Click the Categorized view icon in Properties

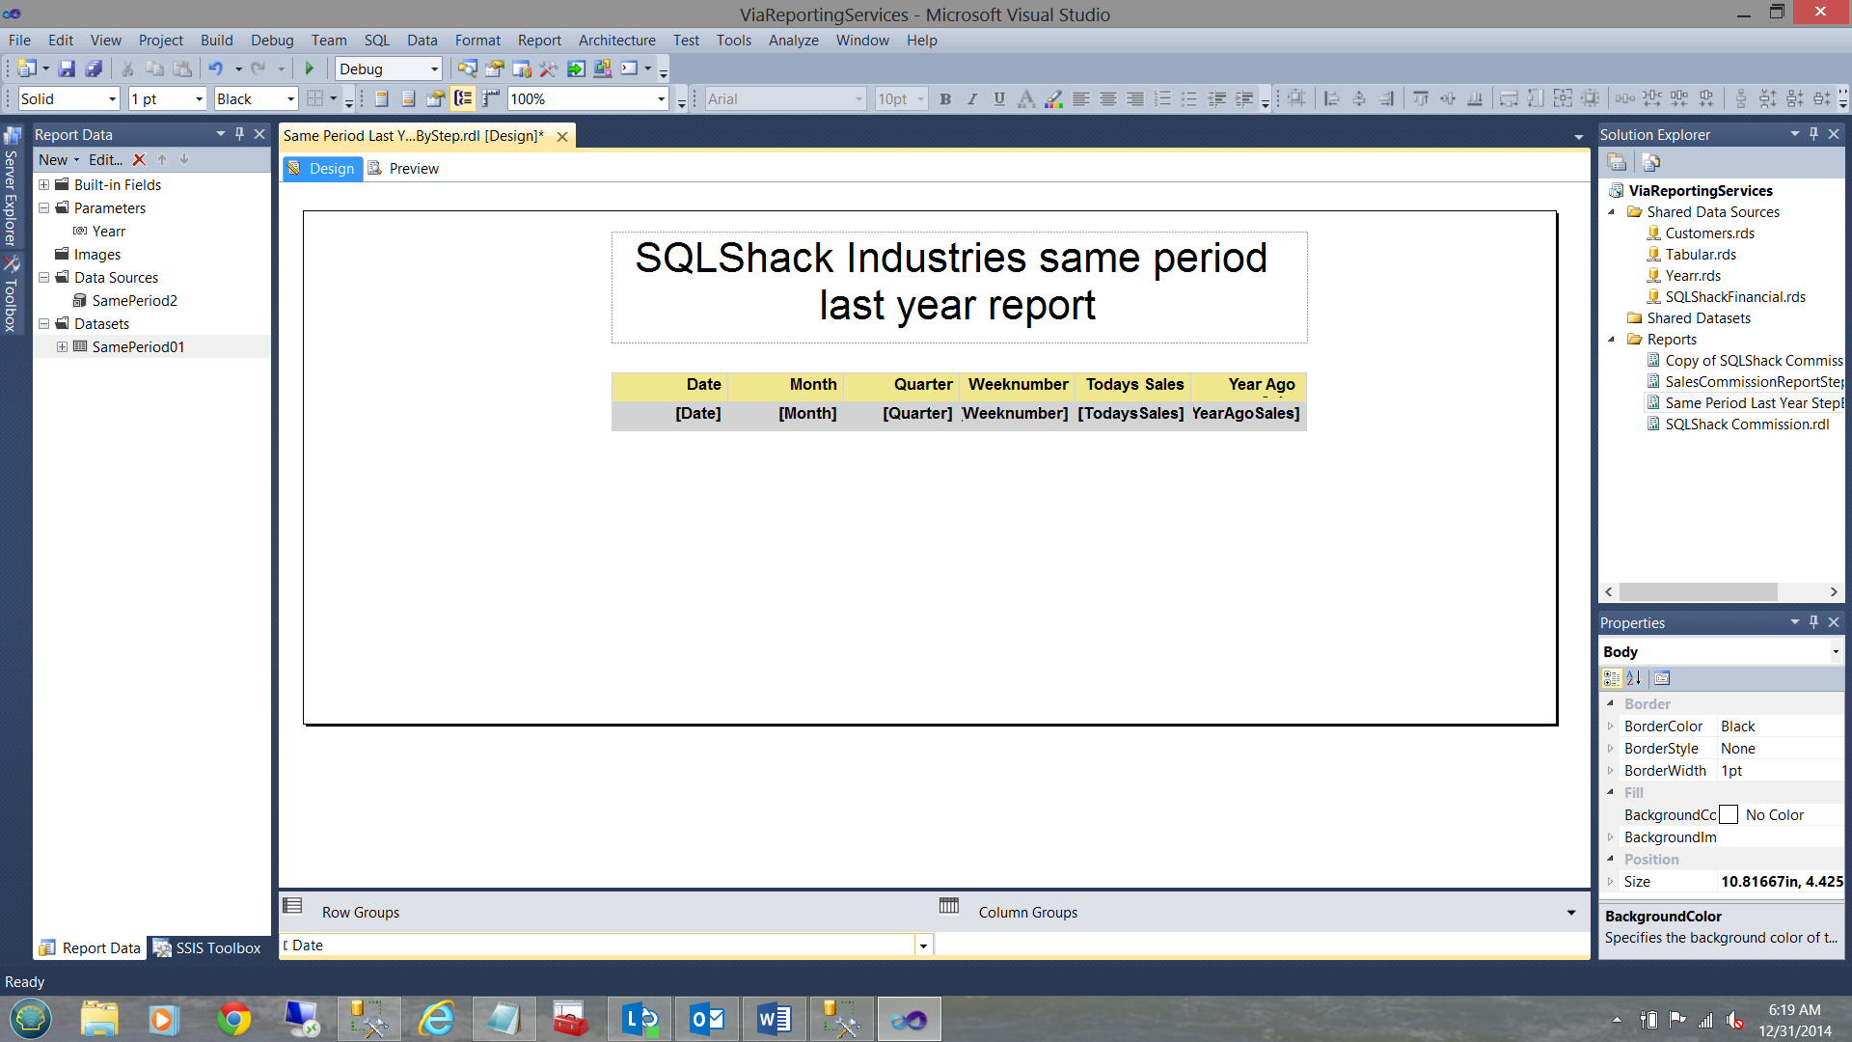(x=1612, y=678)
